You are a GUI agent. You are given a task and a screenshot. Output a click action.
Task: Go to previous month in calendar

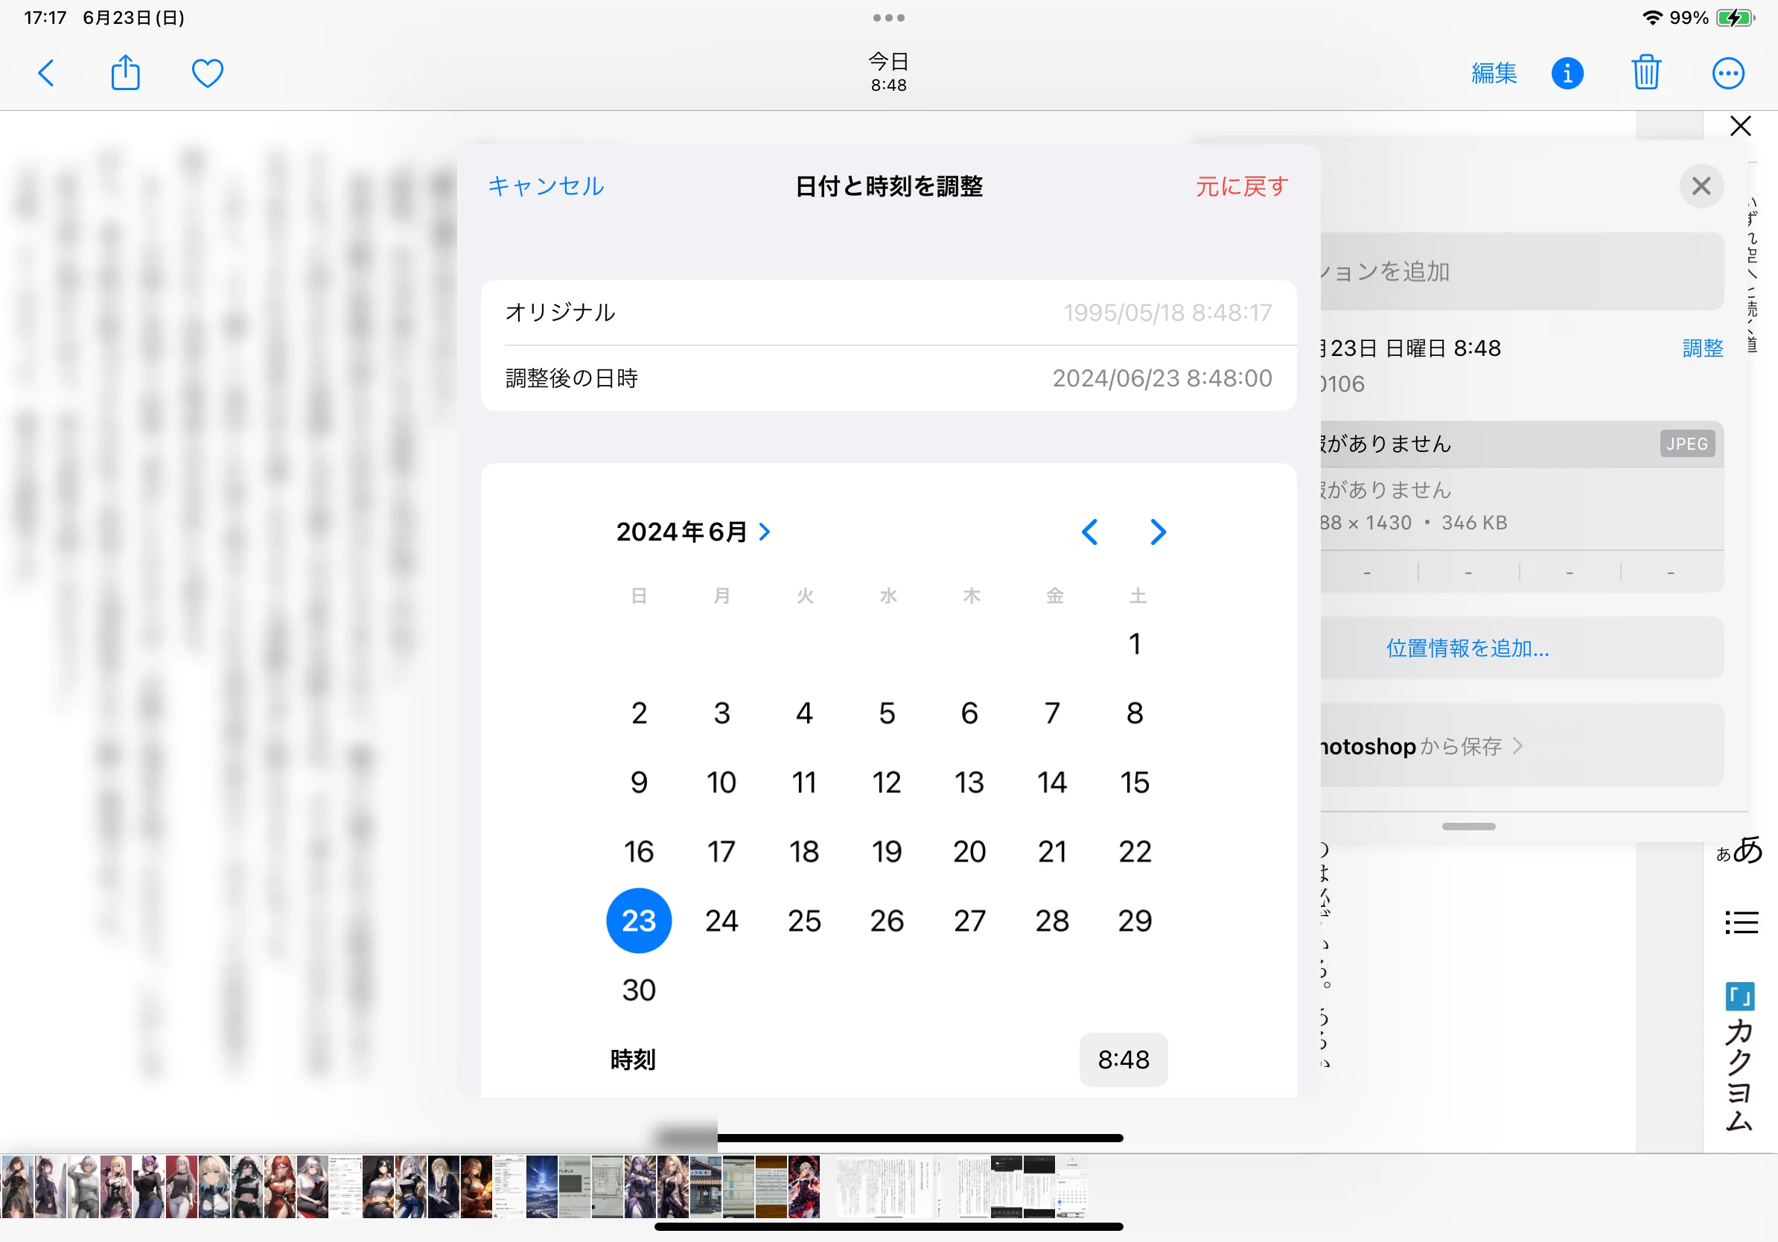pyautogui.click(x=1089, y=532)
